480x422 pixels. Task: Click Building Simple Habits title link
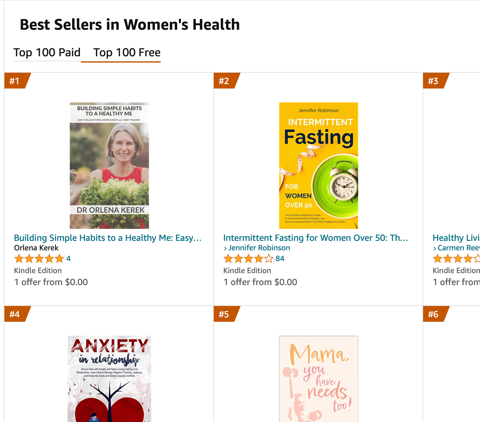[108, 238]
